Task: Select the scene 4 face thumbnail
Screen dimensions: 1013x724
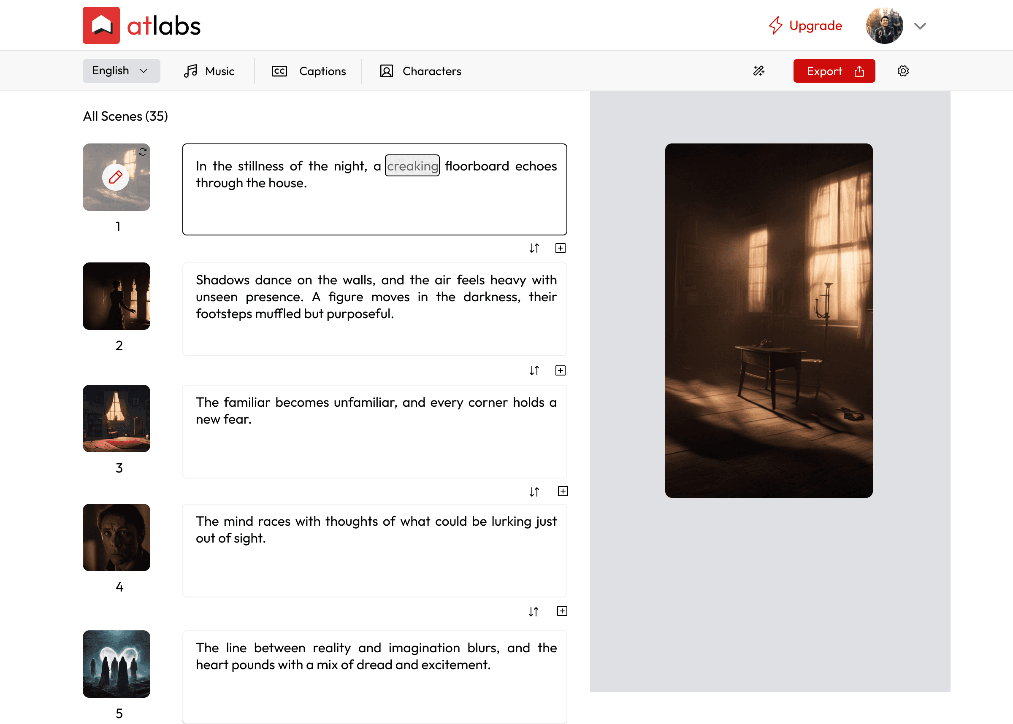Action: click(x=116, y=538)
